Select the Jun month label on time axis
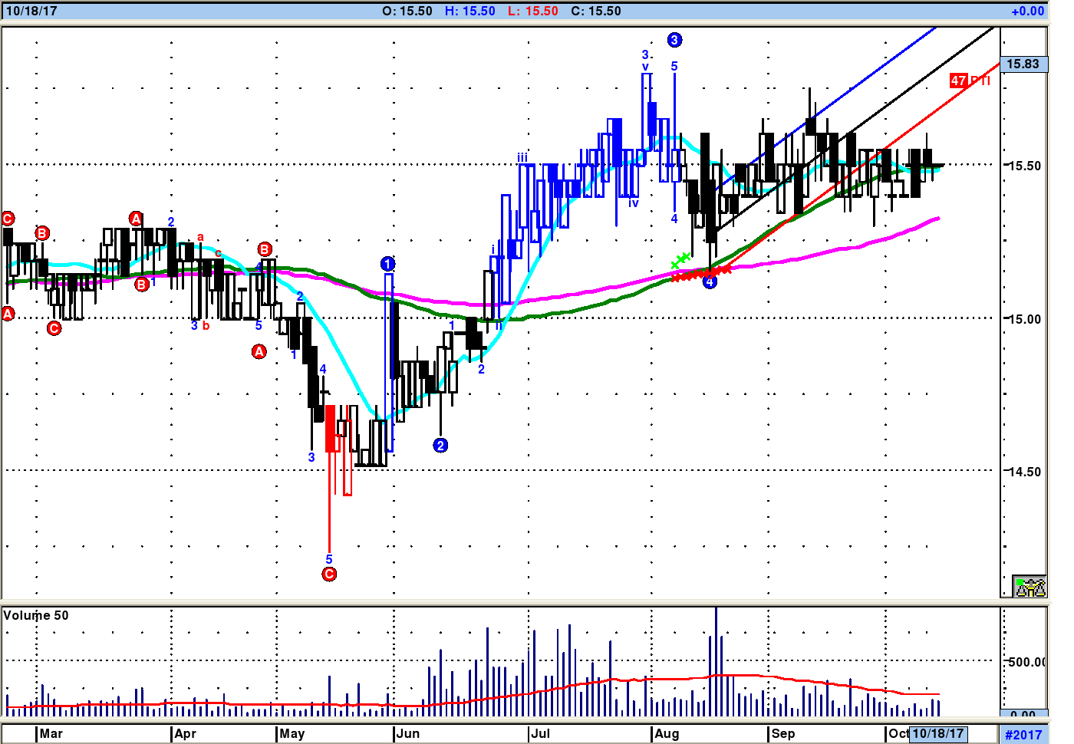This screenshot has height=744, width=1074. point(408,733)
